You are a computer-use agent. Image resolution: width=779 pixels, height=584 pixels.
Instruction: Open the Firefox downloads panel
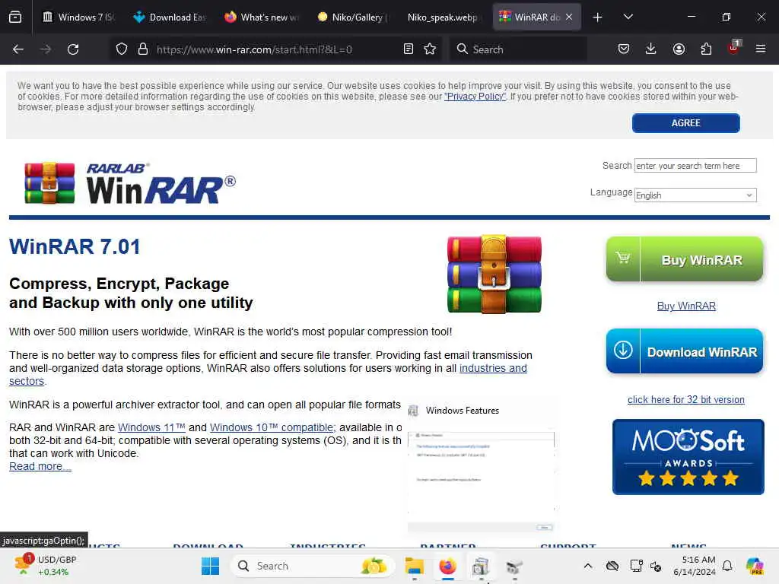(651, 49)
